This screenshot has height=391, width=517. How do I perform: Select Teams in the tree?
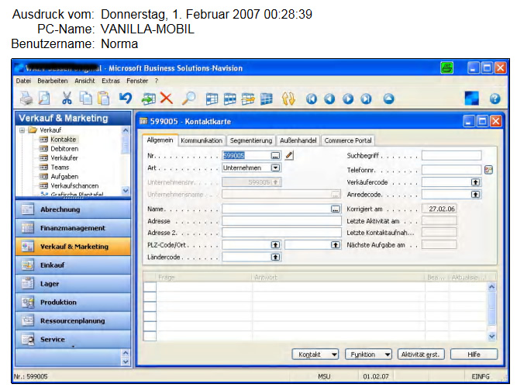pyautogui.click(x=60, y=168)
